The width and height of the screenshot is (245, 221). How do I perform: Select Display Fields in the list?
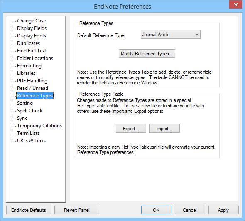point(32,28)
